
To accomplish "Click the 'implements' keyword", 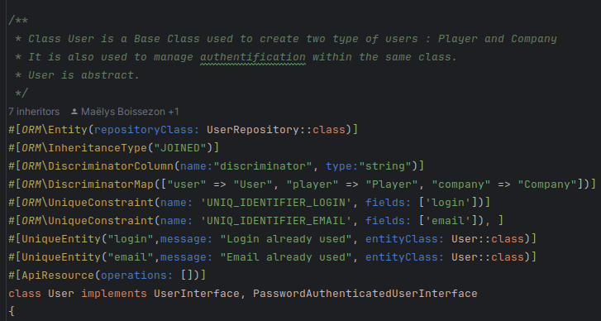I will tap(114, 294).
